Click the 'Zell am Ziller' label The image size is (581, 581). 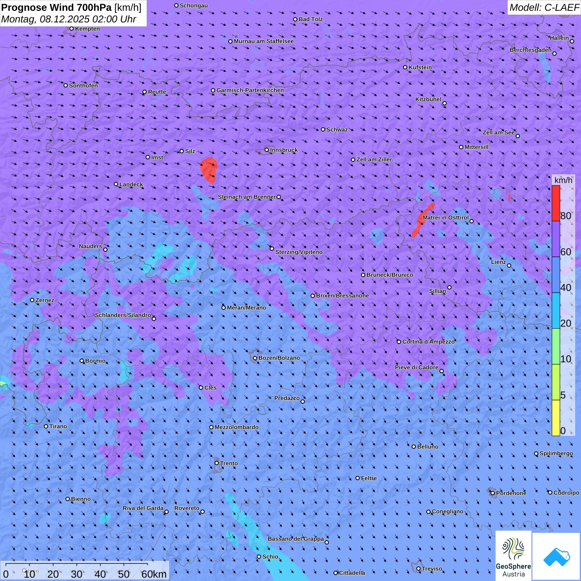[x=374, y=159]
